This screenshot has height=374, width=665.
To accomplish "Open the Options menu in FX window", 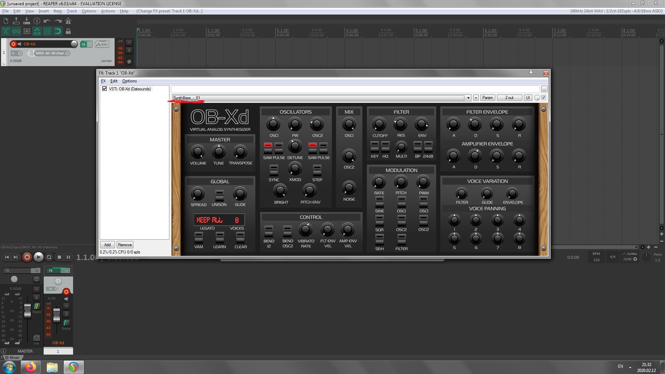I will click(129, 81).
